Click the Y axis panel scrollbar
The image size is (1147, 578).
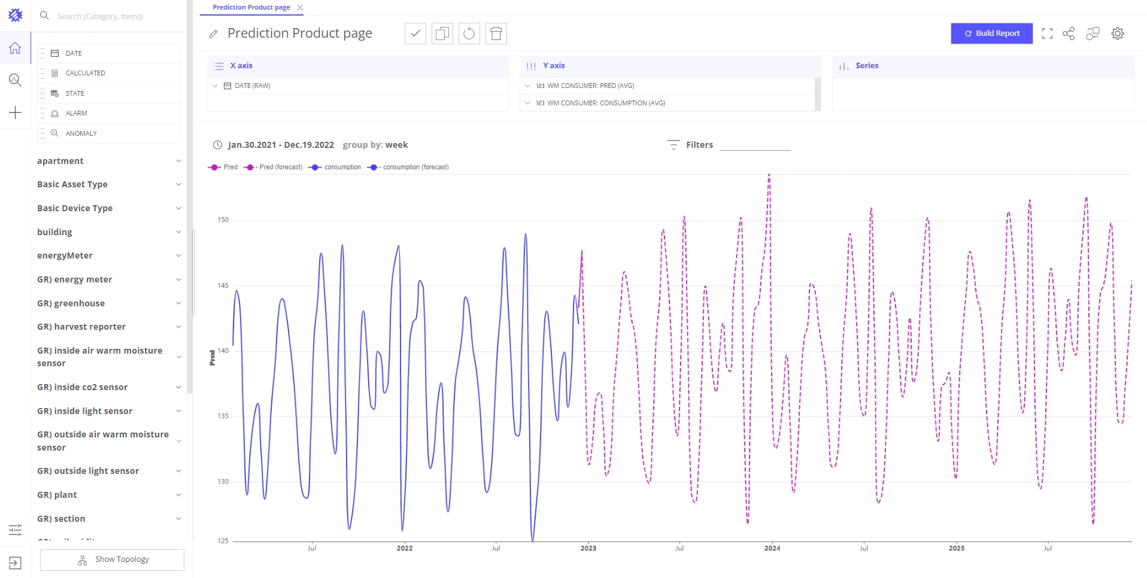(x=818, y=94)
